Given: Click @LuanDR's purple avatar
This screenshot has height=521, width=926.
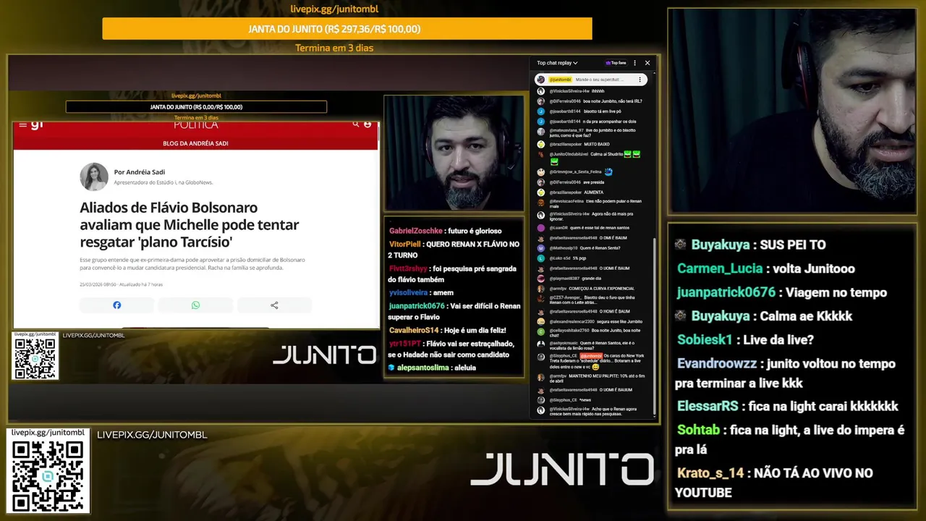Looking at the screenshot, I should (x=540, y=228).
